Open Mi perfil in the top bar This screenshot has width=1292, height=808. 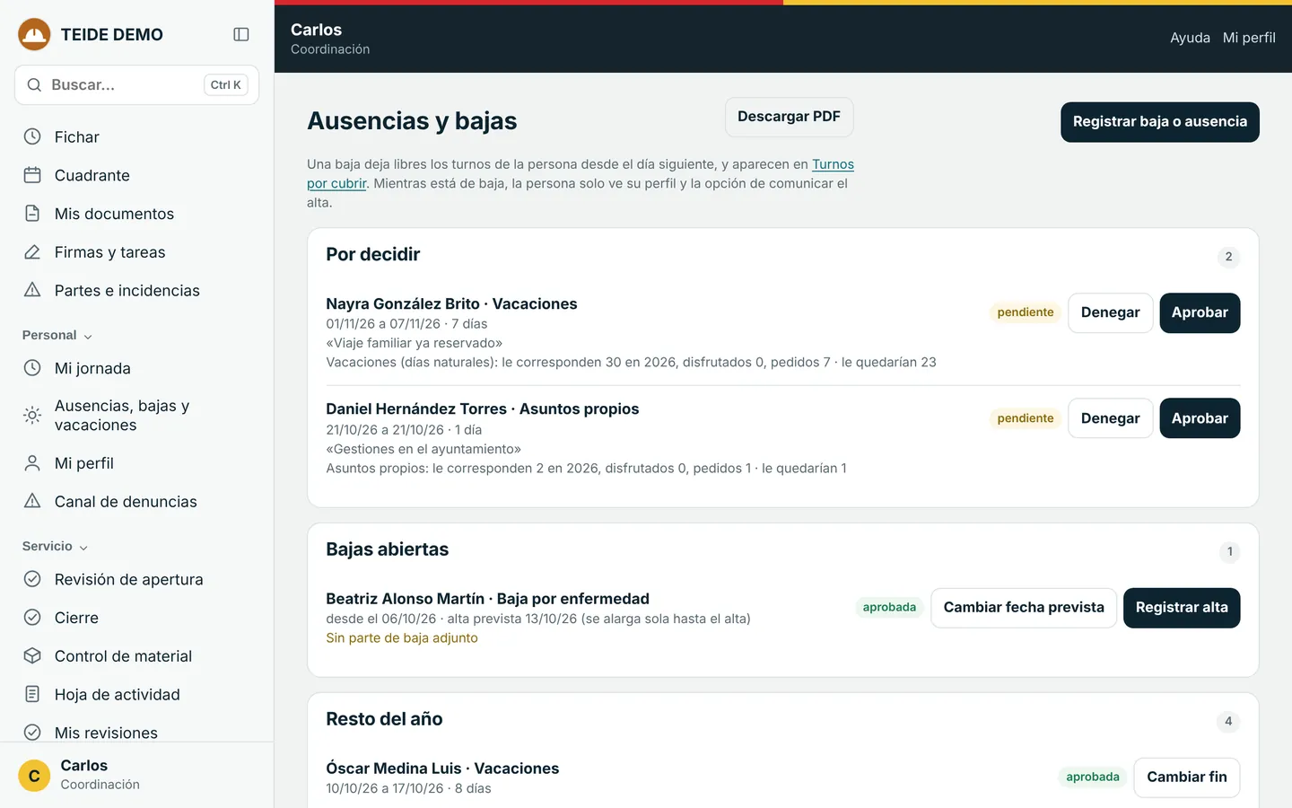click(x=1249, y=38)
